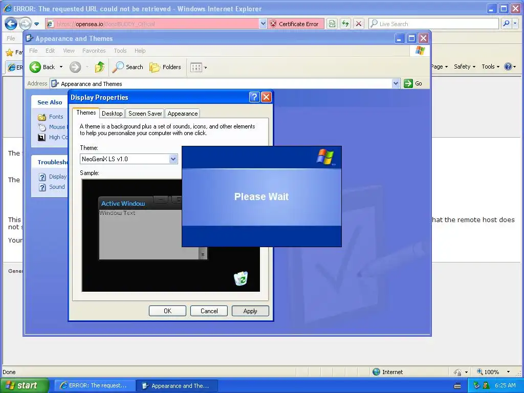The image size is (524, 393).
Task: Switch to Appearance and Themes taskbar button
Action: point(177,385)
